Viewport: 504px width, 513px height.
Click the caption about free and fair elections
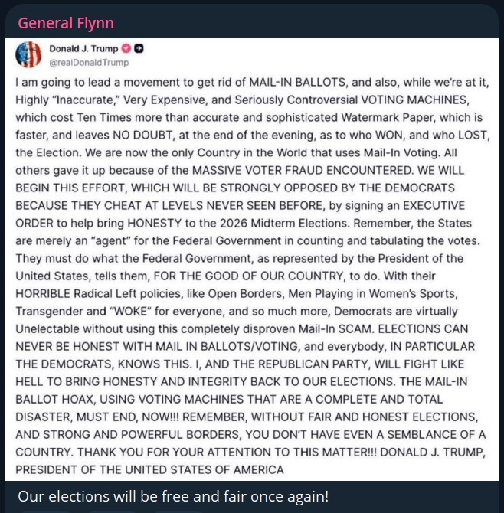point(172,496)
